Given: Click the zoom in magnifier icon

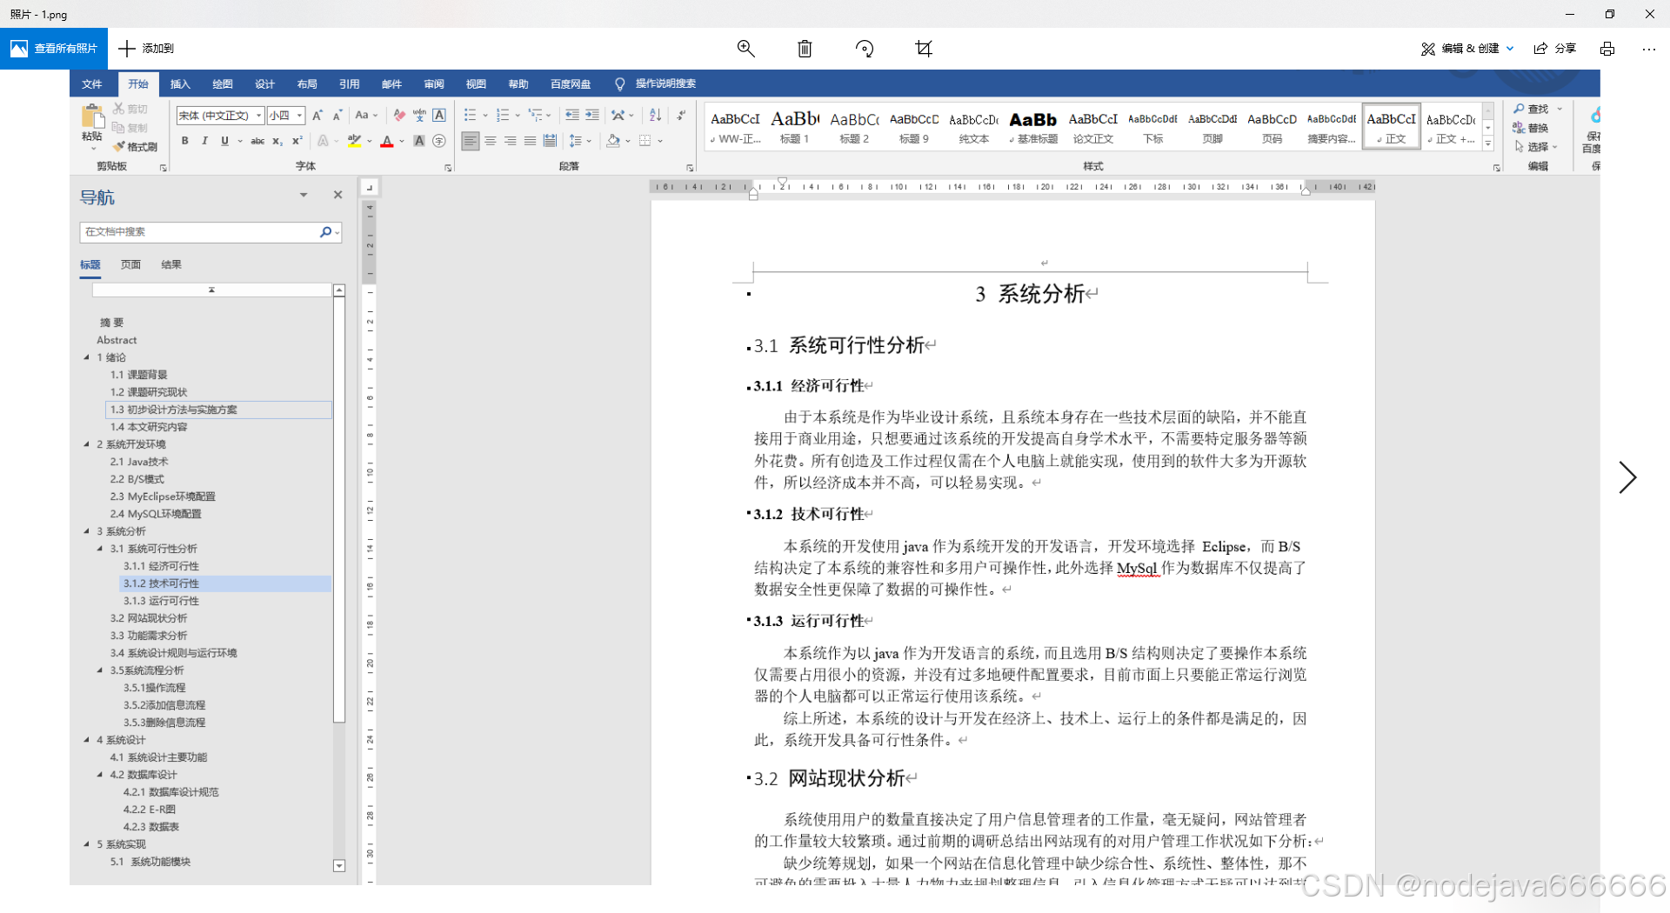Looking at the screenshot, I should click(x=745, y=49).
